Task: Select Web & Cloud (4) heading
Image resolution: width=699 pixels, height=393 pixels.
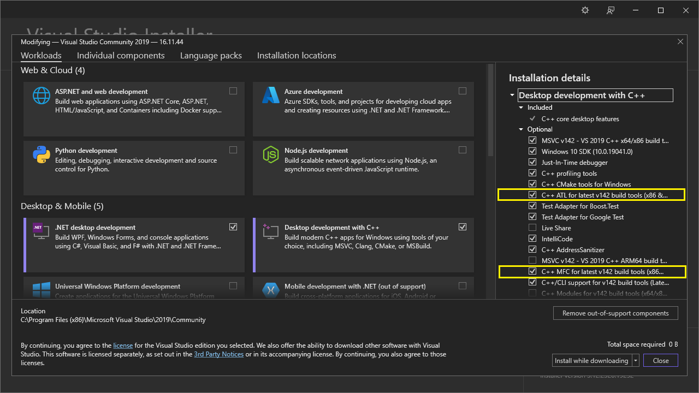Action: [x=53, y=70]
